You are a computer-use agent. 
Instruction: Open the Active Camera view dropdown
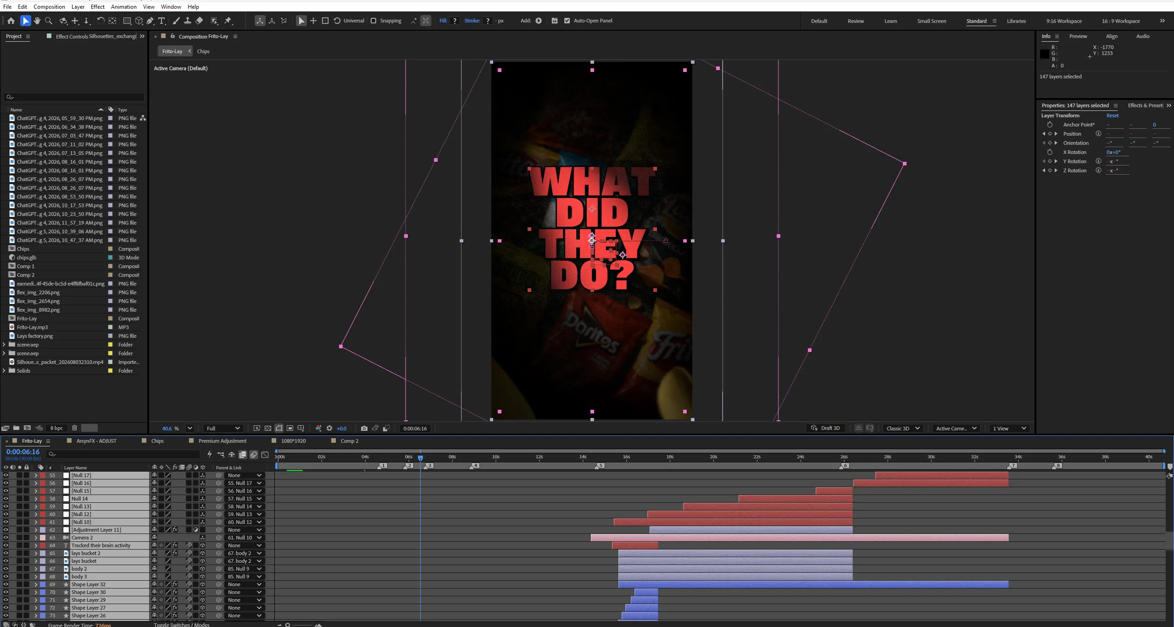pos(956,428)
